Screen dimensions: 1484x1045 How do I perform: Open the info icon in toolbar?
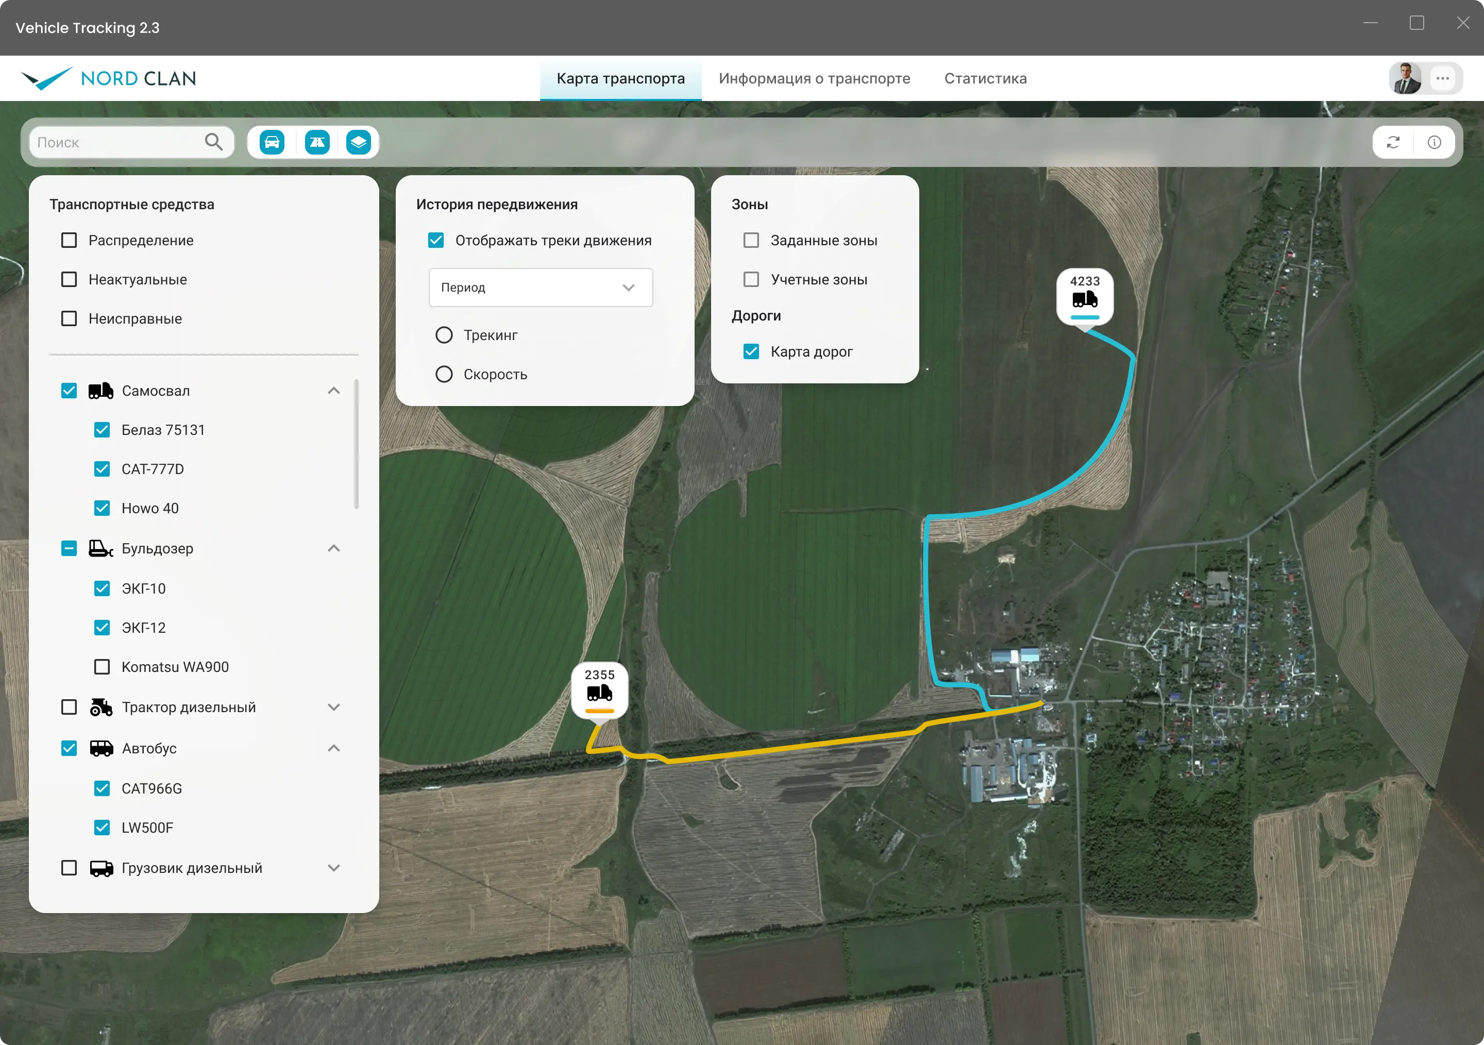coord(1434,142)
